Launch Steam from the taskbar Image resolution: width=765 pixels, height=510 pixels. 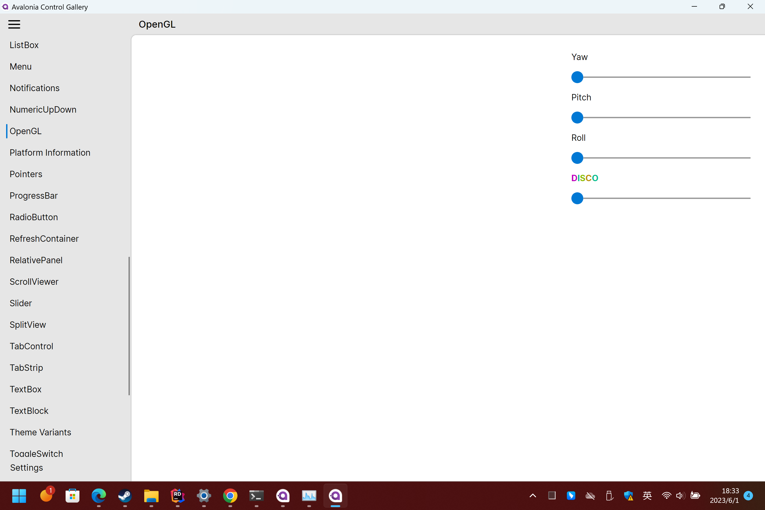click(125, 496)
